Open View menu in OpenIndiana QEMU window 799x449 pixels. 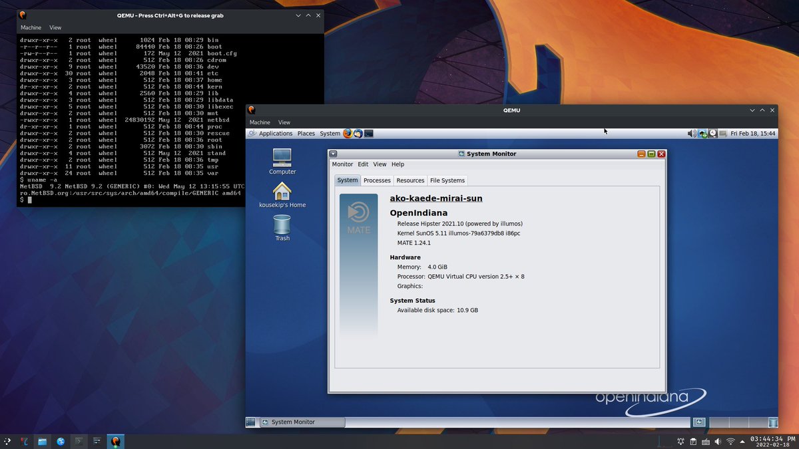pyautogui.click(x=284, y=122)
